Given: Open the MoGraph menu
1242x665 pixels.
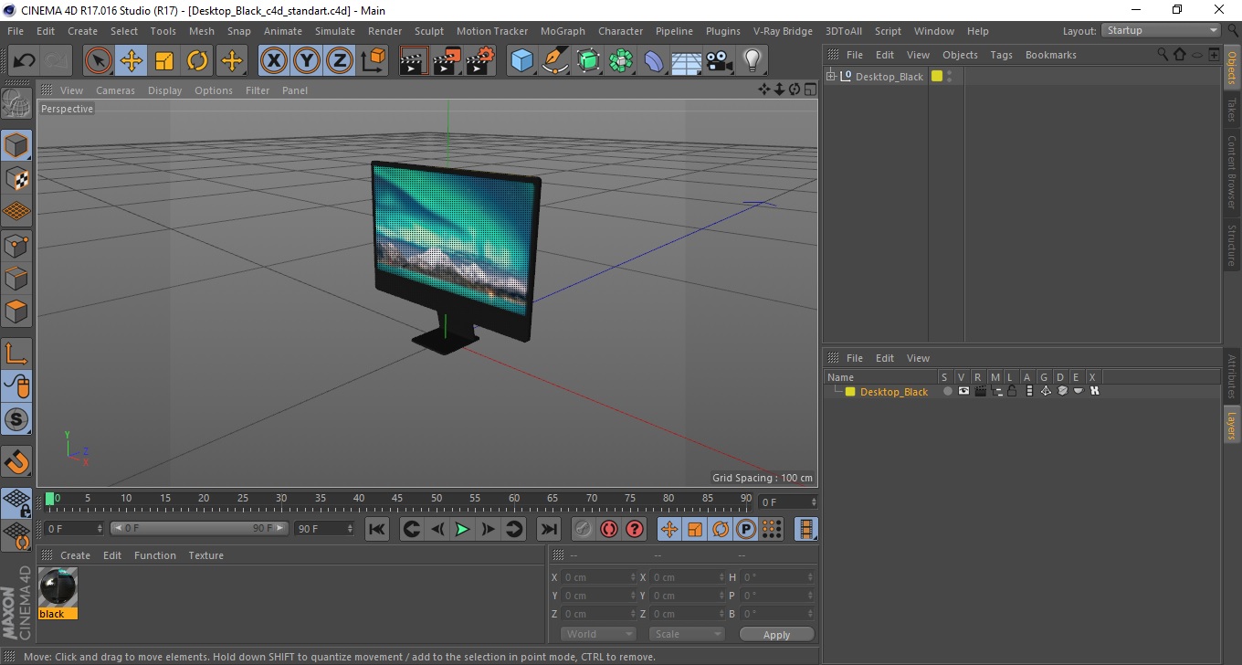Looking at the screenshot, I should (x=563, y=31).
